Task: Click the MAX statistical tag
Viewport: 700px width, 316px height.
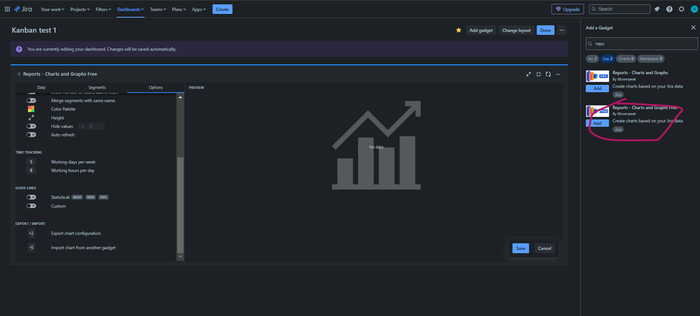Action: click(x=78, y=197)
